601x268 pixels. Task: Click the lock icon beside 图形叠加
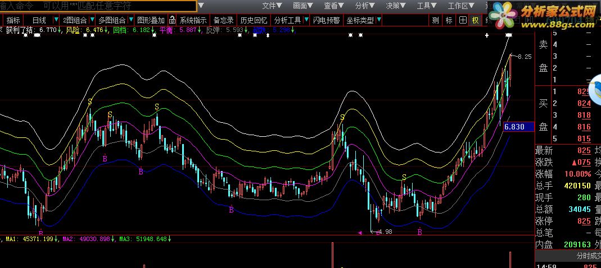tap(172, 20)
